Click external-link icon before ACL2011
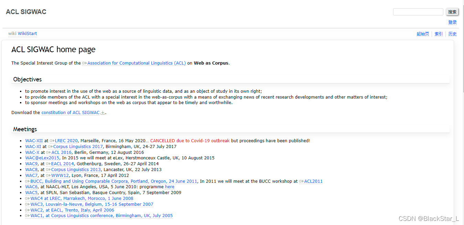Image resolution: width=464 pixels, height=225 pixels. (301, 181)
